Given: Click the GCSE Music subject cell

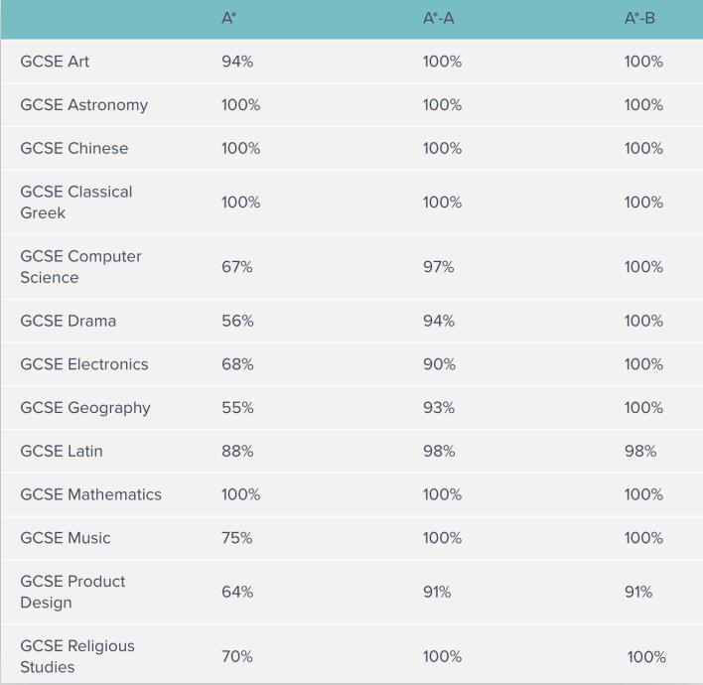Looking at the screenshot, I should [x=65, y=538].
